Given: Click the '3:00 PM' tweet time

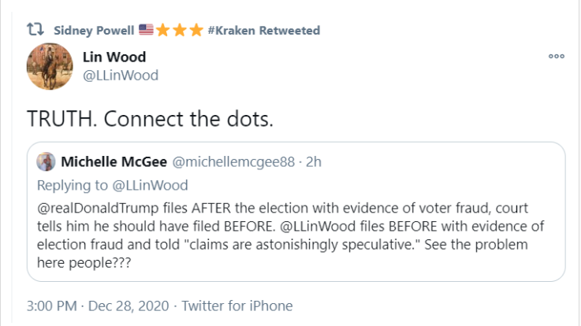Looking at the screenshot, I should coord(52,306).
